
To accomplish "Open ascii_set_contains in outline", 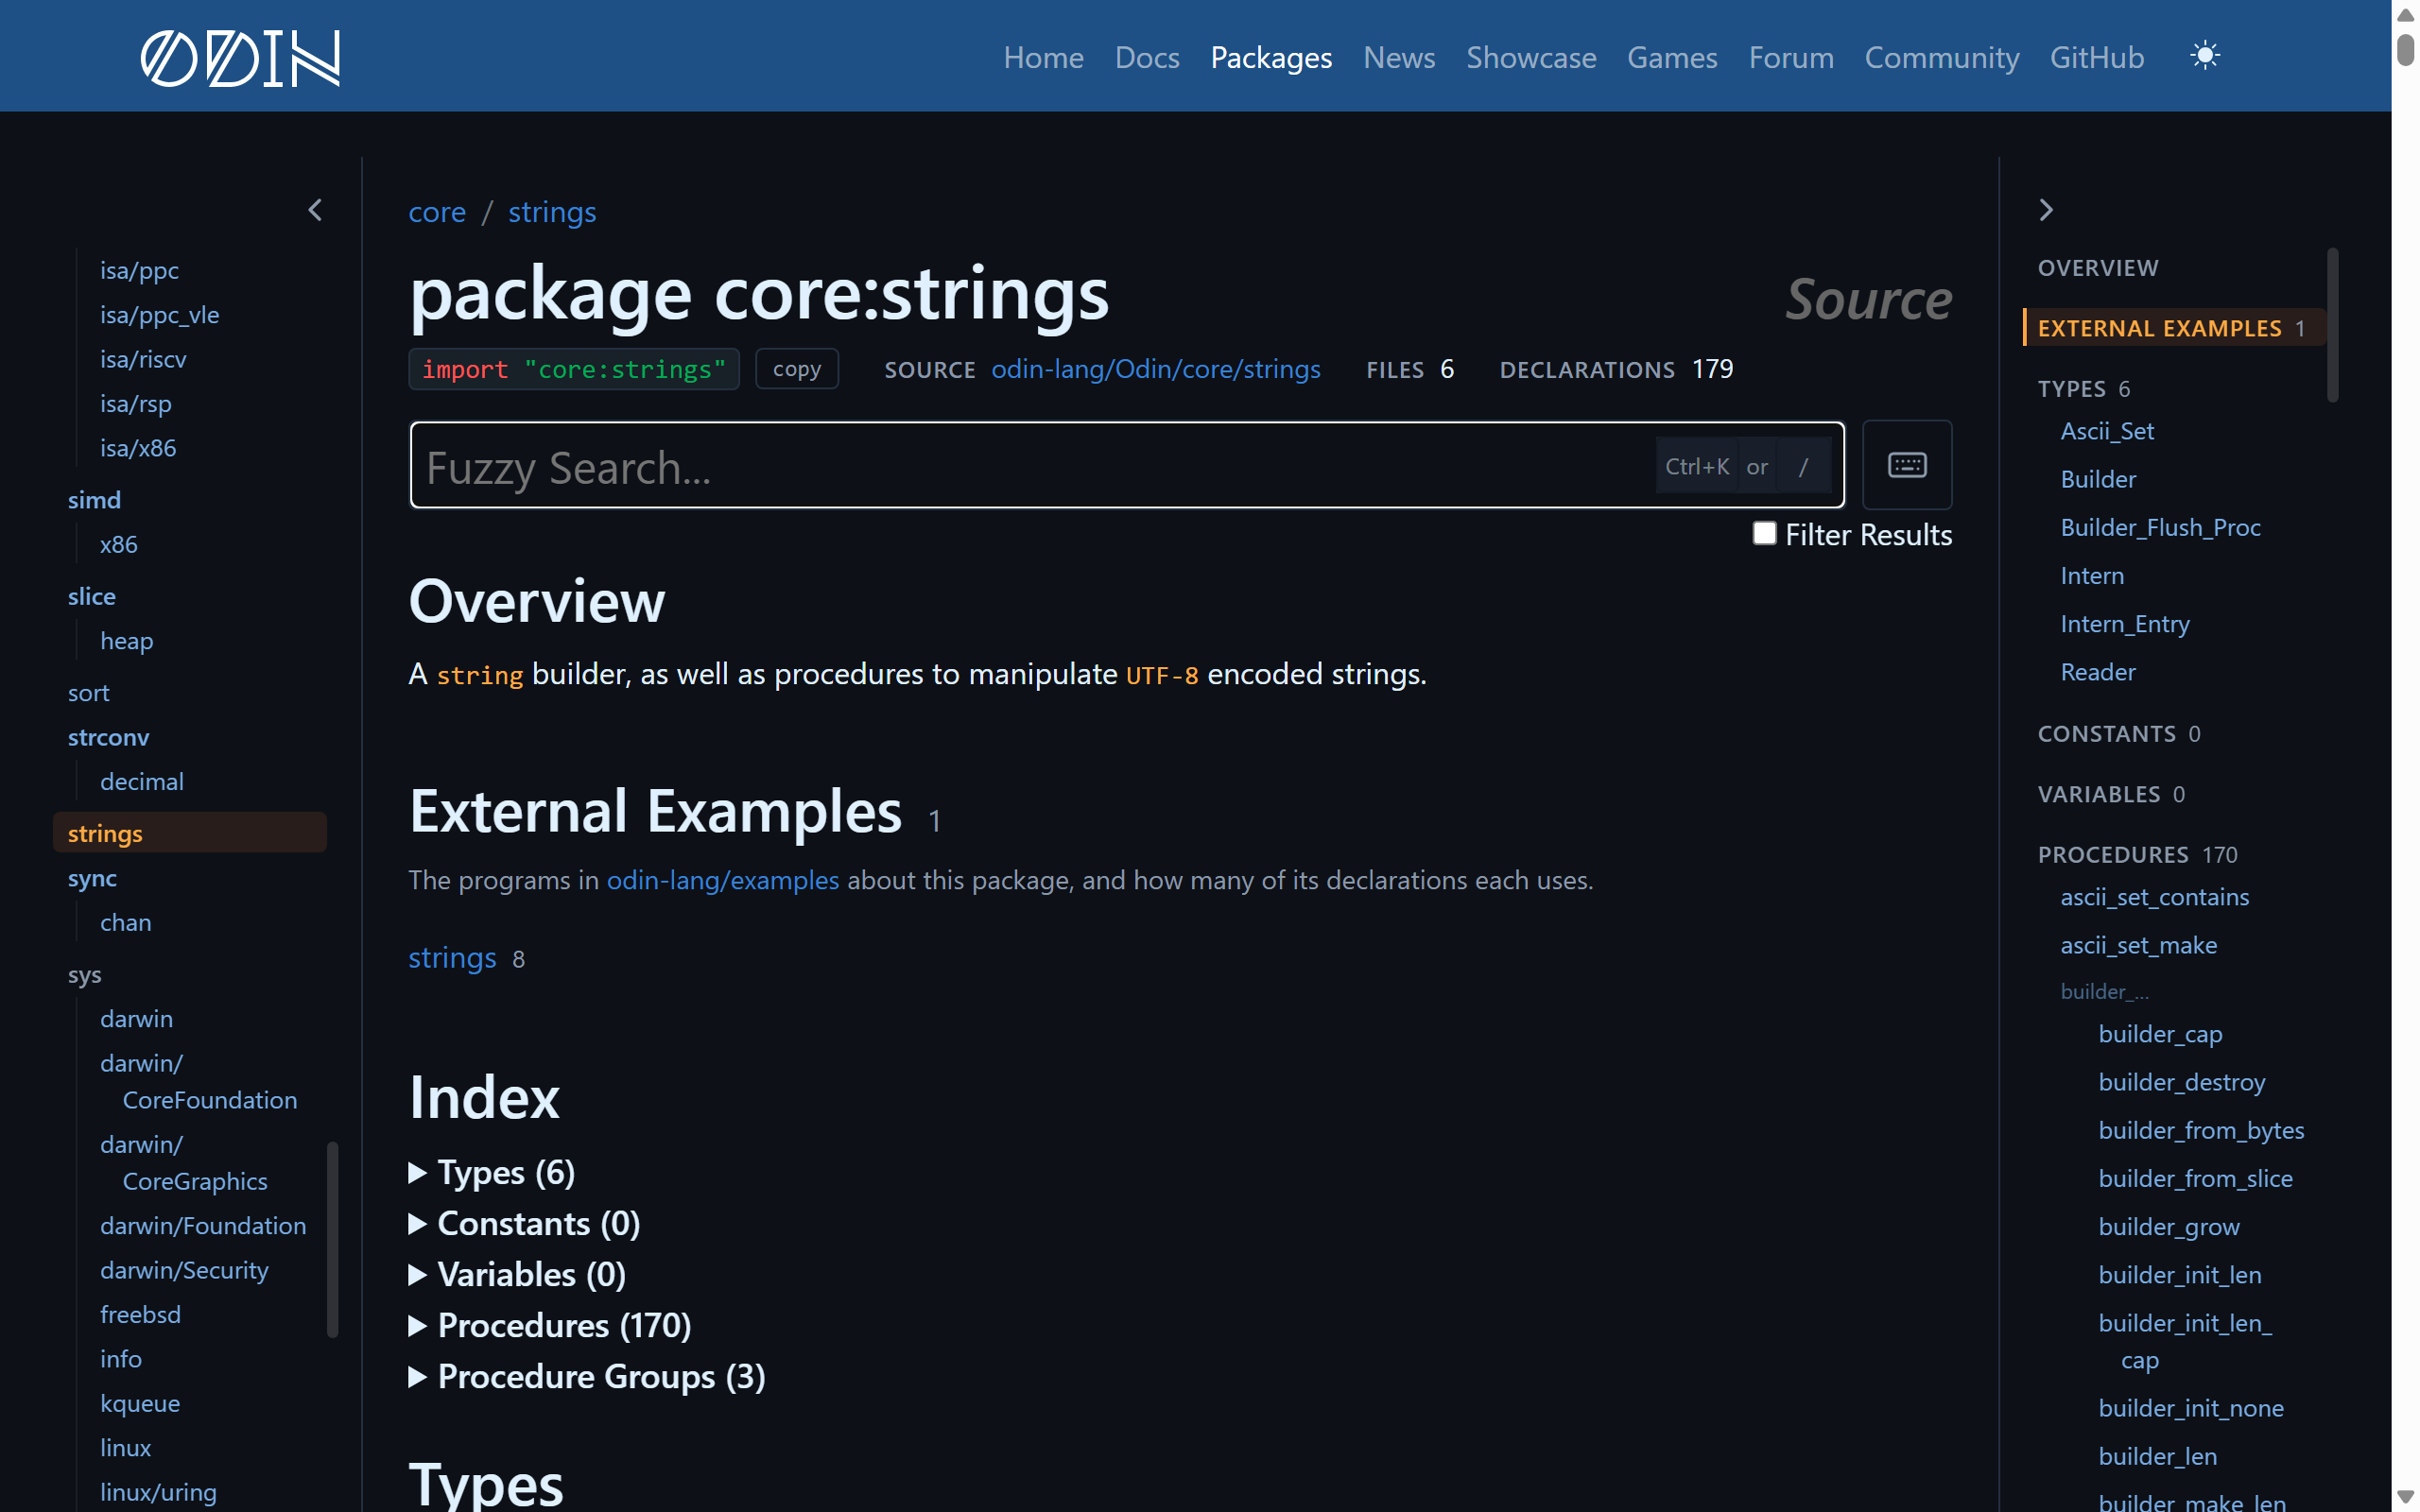I will (2155, 897).
